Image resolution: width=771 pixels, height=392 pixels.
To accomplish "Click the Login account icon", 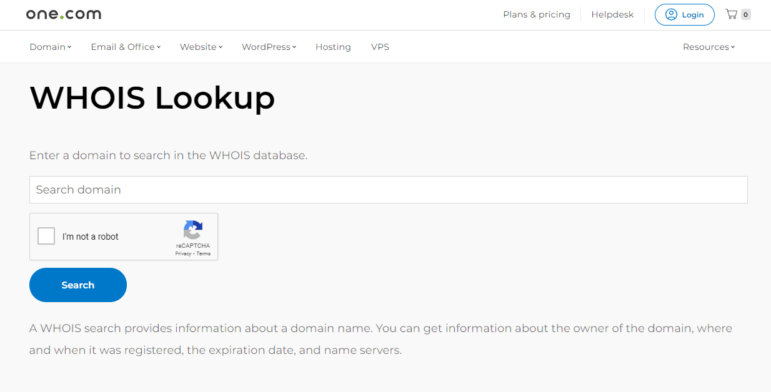I will click(x=672, y=14).
